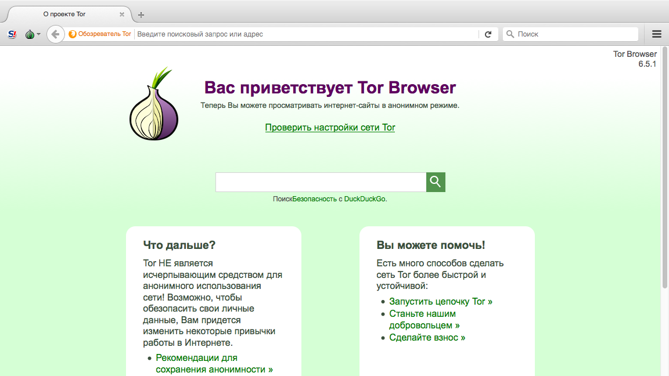Click the green DuckDuckGo search button
The image size is (669, 376).
[x=436, y=182]
